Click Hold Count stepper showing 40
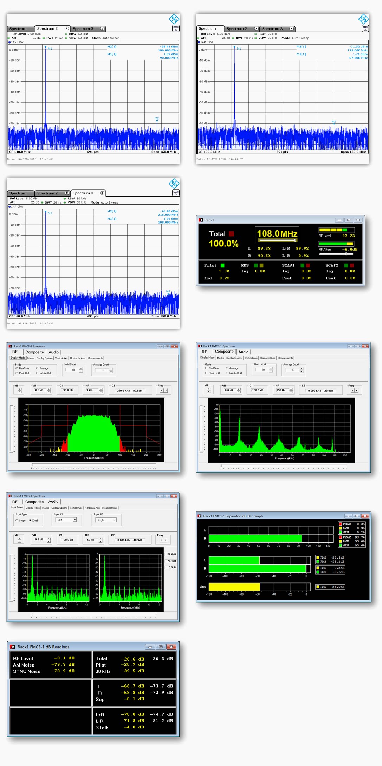Viewport: 382px width, 766px height. (81, 370)
